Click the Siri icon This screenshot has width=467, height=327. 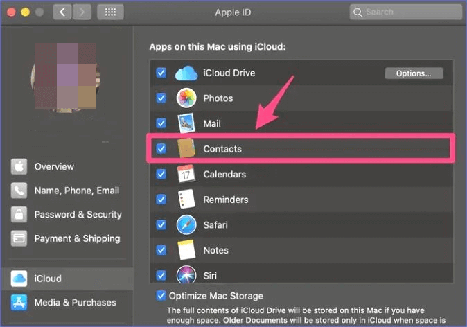coord(186,274)
